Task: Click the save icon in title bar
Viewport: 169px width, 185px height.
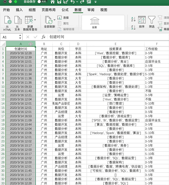Action: point(59,2)
